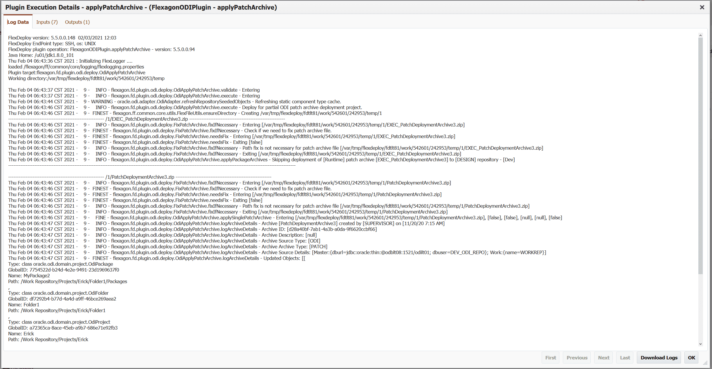Click the 'GlobalID: df7292b4' line
Viewport: 712px width, 369px height.
coord(62,299)
